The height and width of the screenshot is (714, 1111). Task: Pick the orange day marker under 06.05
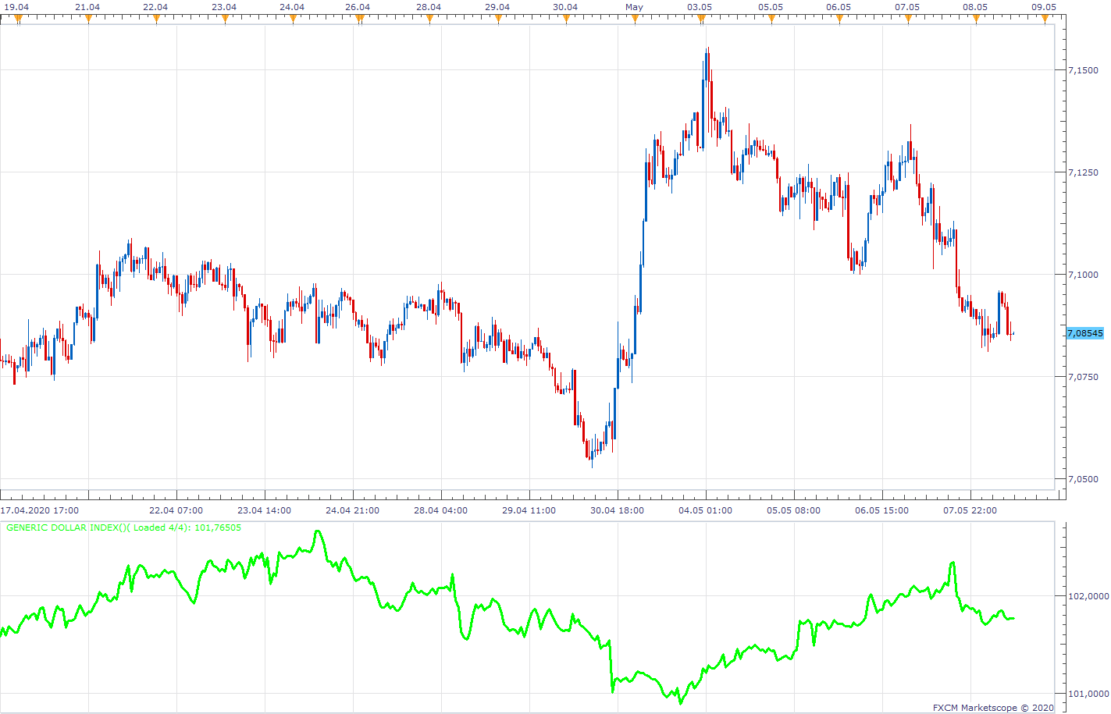tap(839, 20)
